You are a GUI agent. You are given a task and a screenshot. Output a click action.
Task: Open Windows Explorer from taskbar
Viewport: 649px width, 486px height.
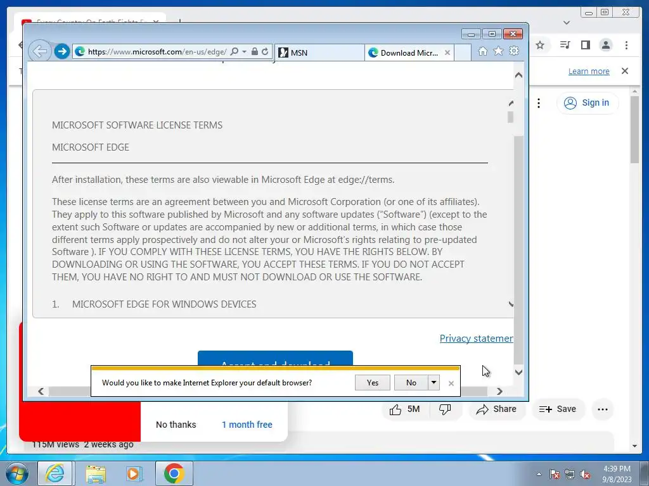(x=96, y=473)
